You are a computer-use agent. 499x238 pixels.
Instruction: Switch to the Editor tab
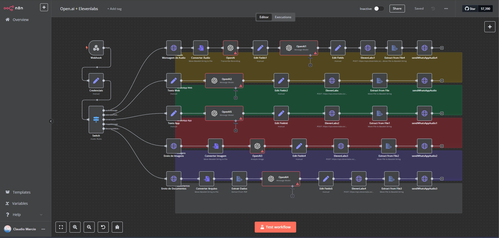pos(264,17)
